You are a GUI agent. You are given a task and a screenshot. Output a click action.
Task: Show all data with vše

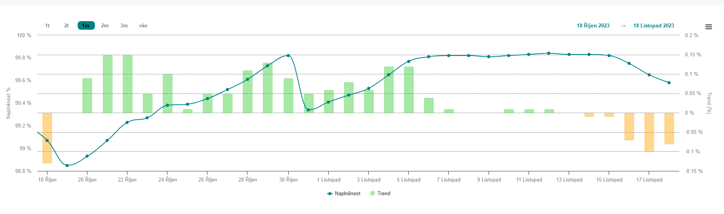(x=143, y=26)
